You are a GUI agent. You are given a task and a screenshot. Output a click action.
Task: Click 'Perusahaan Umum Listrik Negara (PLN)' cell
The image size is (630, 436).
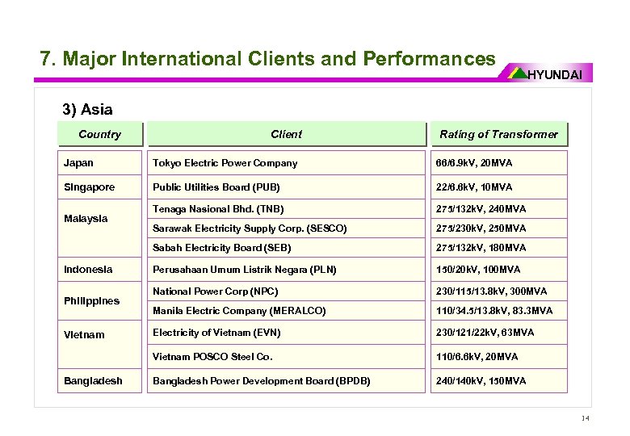(286, 270)
